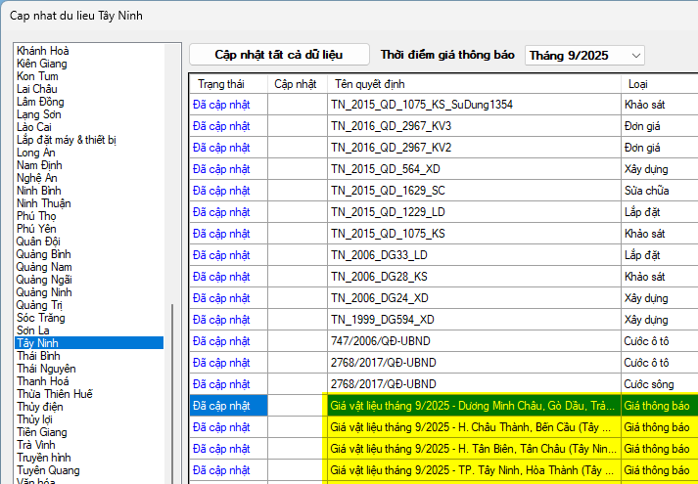This screenshot has width=698, height=484.
Task: Select 'Thừa Thiên Huế' in the list
Action: pos(55,394)
